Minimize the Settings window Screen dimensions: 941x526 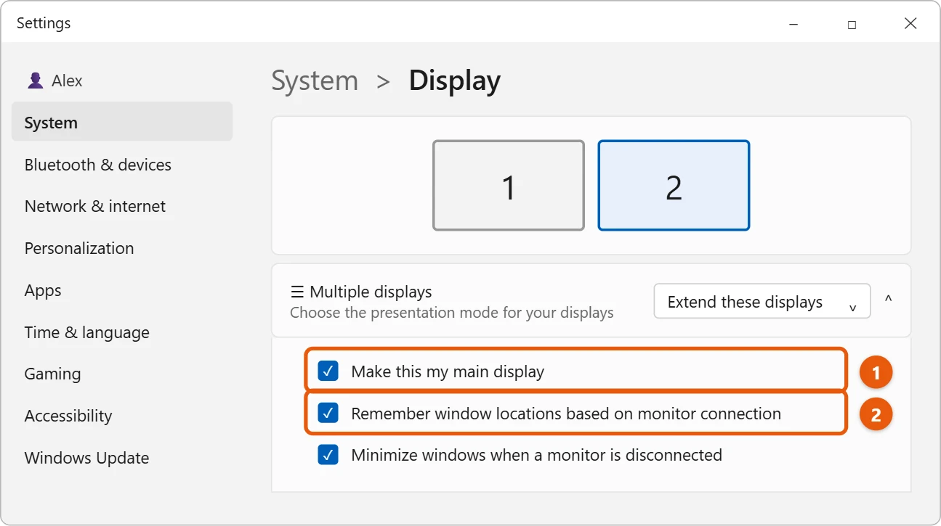[x=793, y=24]
